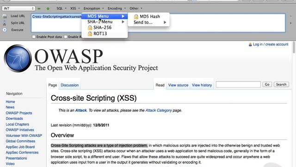Open the Presentations navigation link

pos(16,158)
